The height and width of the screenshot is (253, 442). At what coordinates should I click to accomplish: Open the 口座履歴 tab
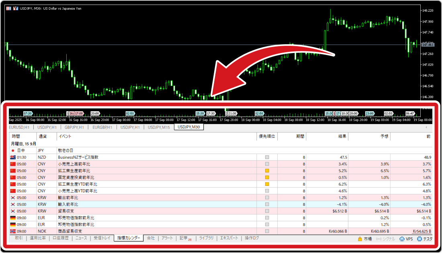[x=60, y=238]
